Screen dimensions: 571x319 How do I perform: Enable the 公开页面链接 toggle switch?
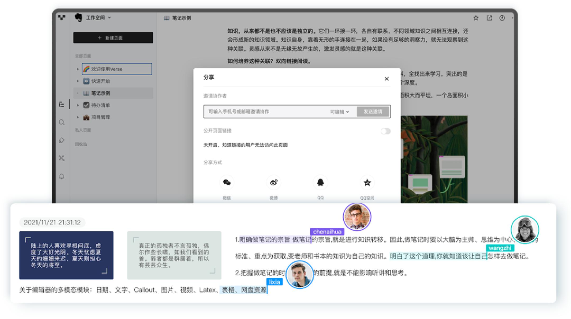(x=385, y=131)
